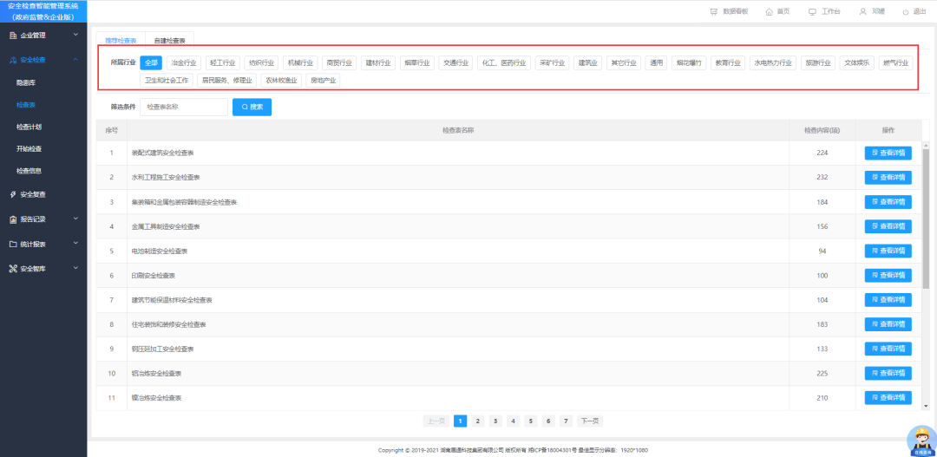Open 检查信息 in the sidebar

(29, 171)
